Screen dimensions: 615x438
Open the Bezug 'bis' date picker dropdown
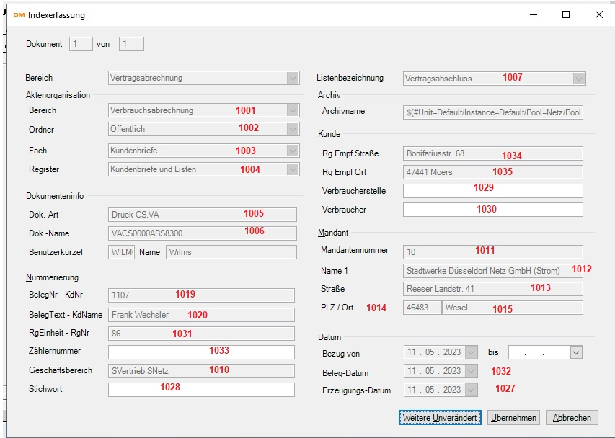[575, 352]
